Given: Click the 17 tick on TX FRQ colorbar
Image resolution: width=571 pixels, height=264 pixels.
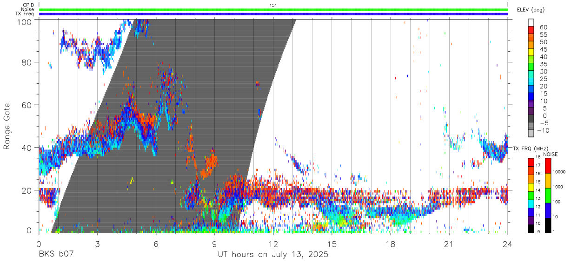Looking at the screenshot, I should pyautogui.click(x=538, y=165).
